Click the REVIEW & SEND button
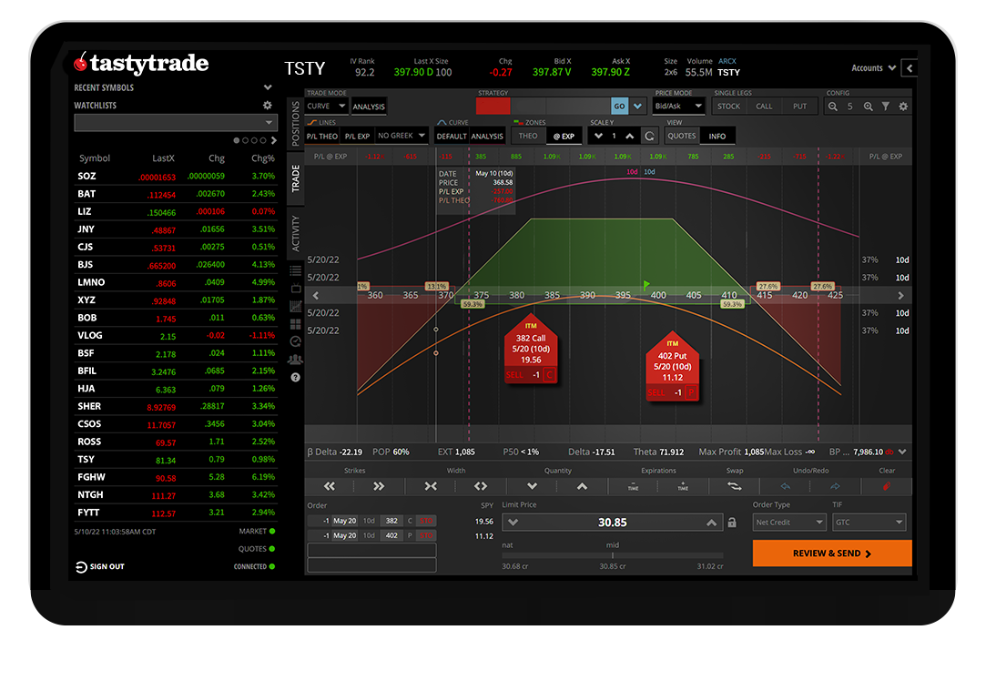Image resolution: width=986 pixels, height=691 pixels. point(831,553)
